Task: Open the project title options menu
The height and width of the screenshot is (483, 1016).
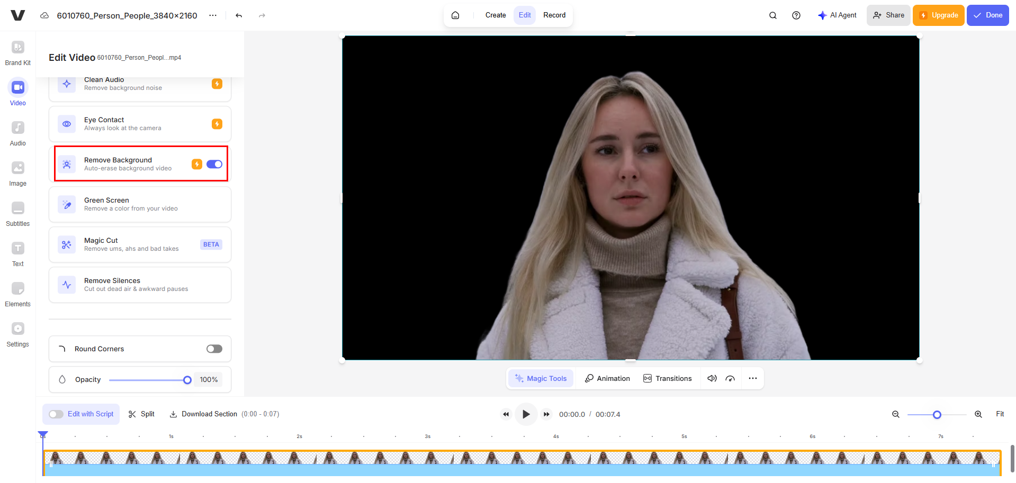Action: [213, 15]
